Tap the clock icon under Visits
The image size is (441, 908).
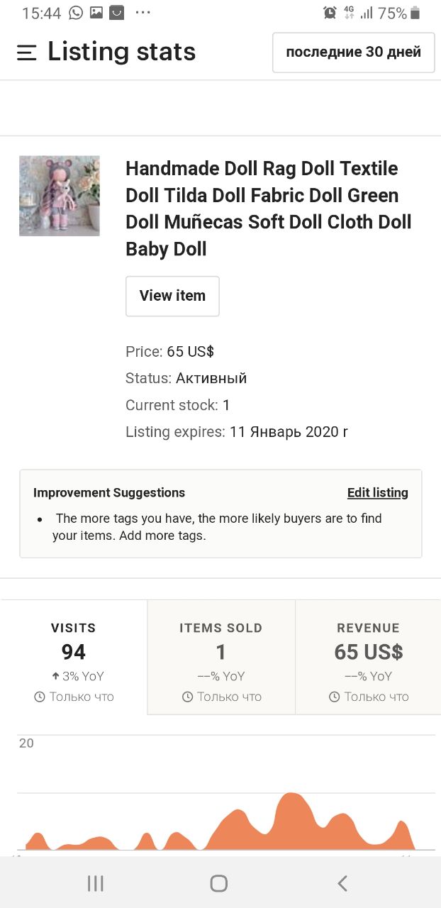tap(40, 697)
